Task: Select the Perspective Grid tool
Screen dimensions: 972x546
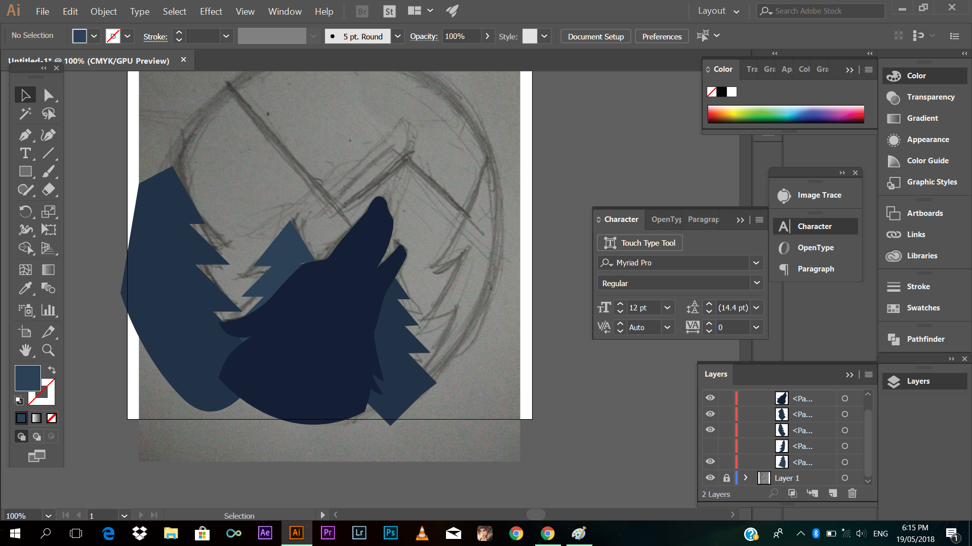Action: click(49, 248)
